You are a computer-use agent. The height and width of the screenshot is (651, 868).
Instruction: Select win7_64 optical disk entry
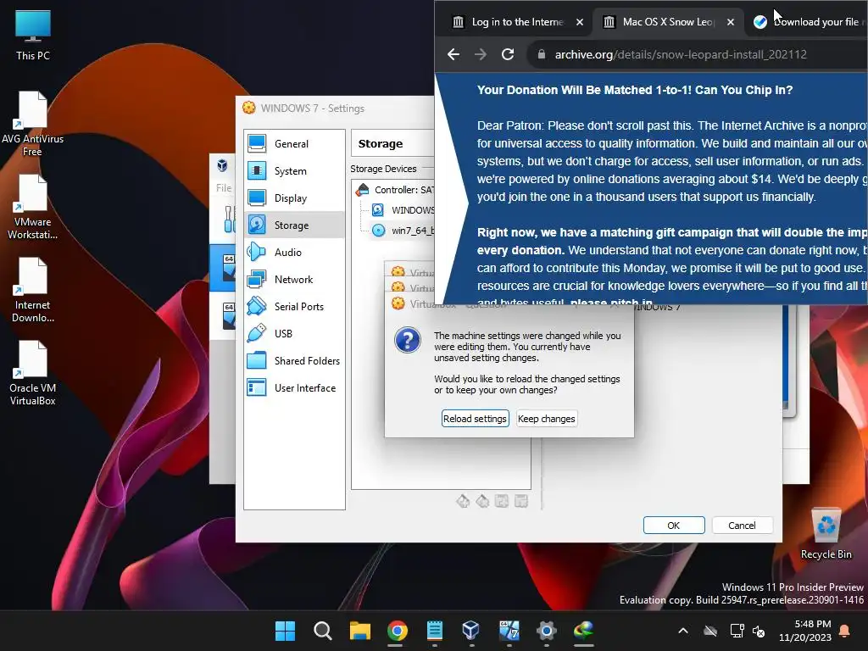click(403, 231)
